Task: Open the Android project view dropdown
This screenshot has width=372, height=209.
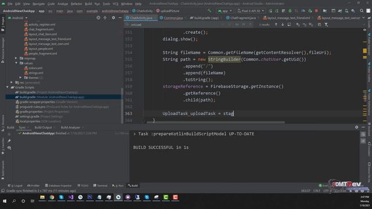Action: [x=18, y=18]
